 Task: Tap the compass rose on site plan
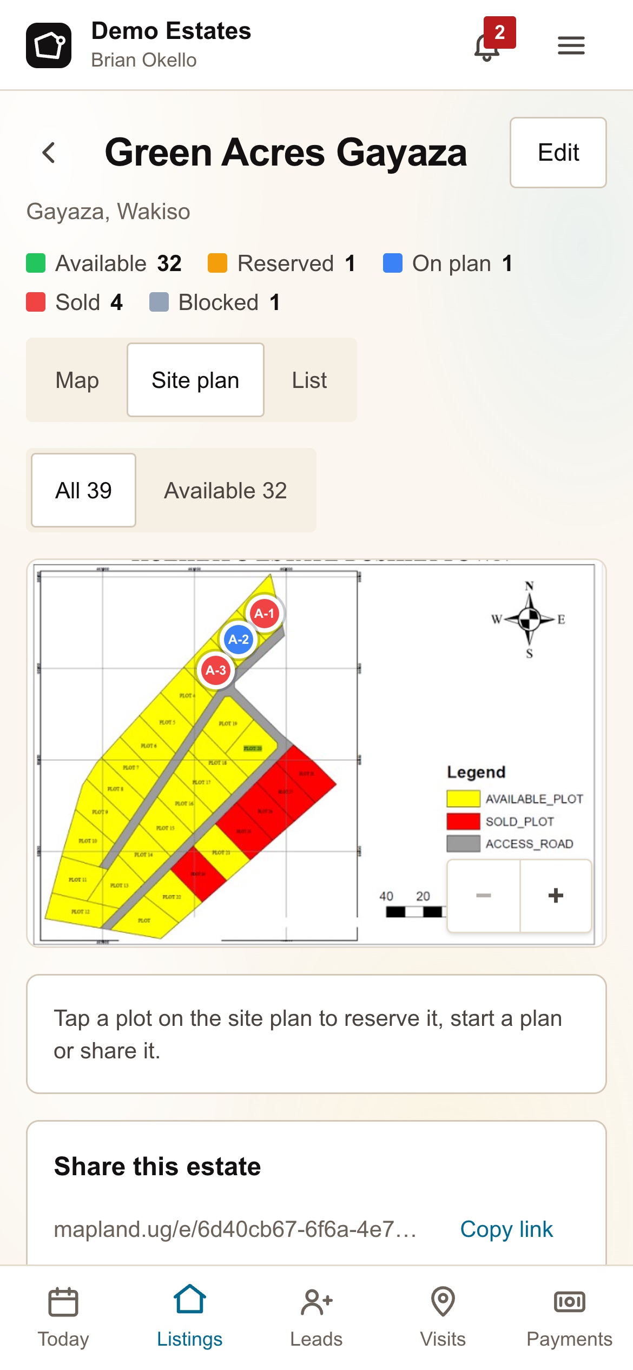click(529, 619)
